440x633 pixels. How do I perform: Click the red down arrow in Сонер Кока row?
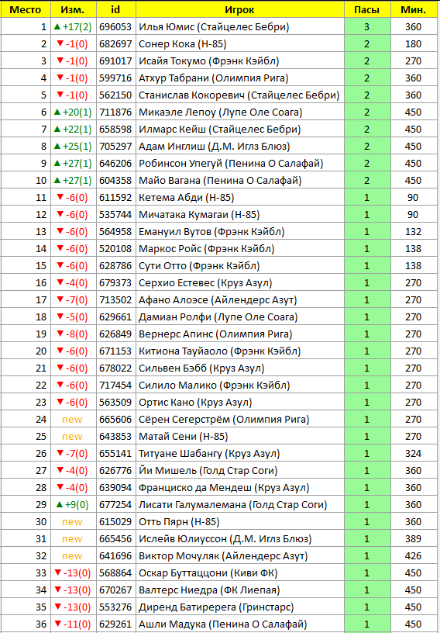tap(60, 44)
